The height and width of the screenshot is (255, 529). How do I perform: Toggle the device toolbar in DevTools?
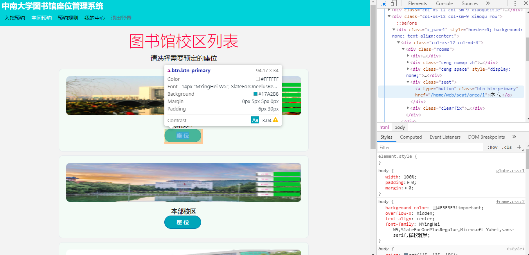pyautogui.click(x=393, y=4)
